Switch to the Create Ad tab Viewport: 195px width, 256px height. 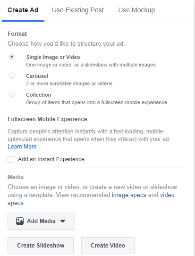pos(23,10)
